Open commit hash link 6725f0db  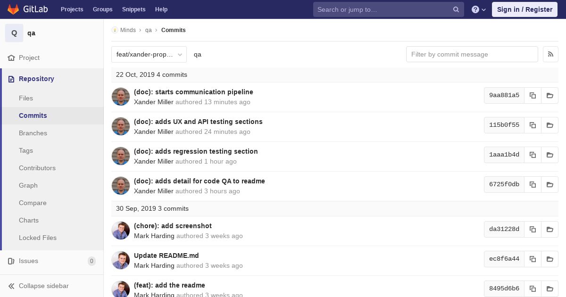pos(504,184)
